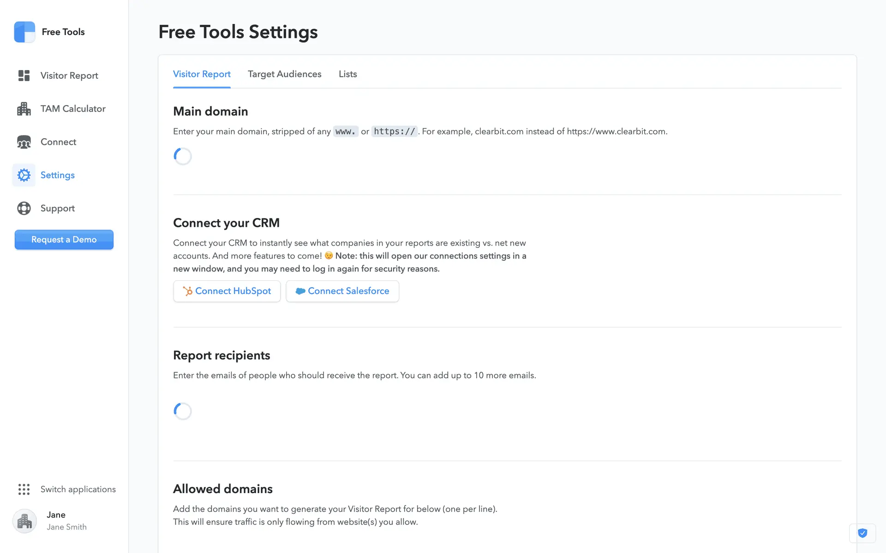Click the Settings gear icon
Viewport: 886px width, 553px height.
[x=24, y=175]
